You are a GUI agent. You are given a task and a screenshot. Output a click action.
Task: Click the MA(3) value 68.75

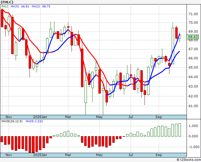coord(46,7)
